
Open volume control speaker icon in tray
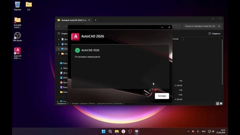tap(213, 132)
